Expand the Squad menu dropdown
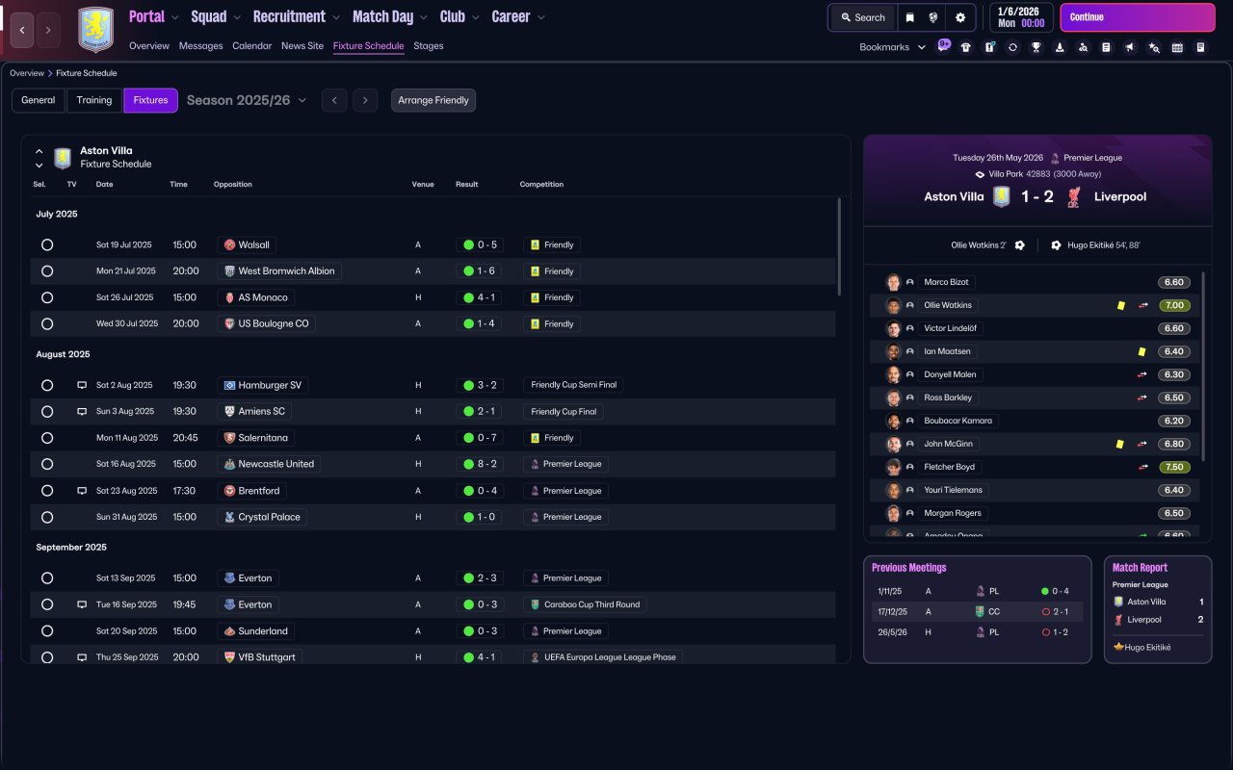 pyautogui.click(x=237, y=17)
